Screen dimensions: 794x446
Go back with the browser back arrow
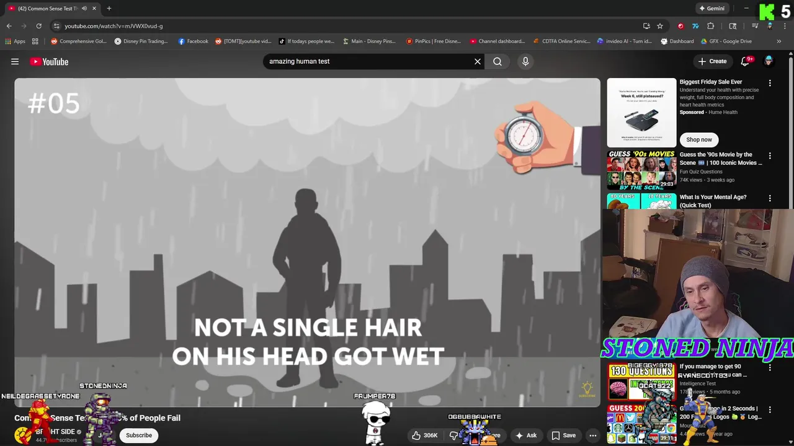9,26
